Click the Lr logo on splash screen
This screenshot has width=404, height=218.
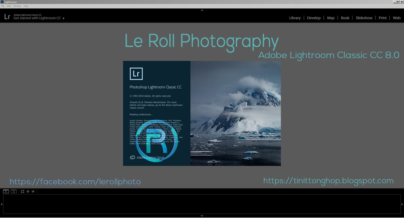pyautogui.click(x=136, y=74)
